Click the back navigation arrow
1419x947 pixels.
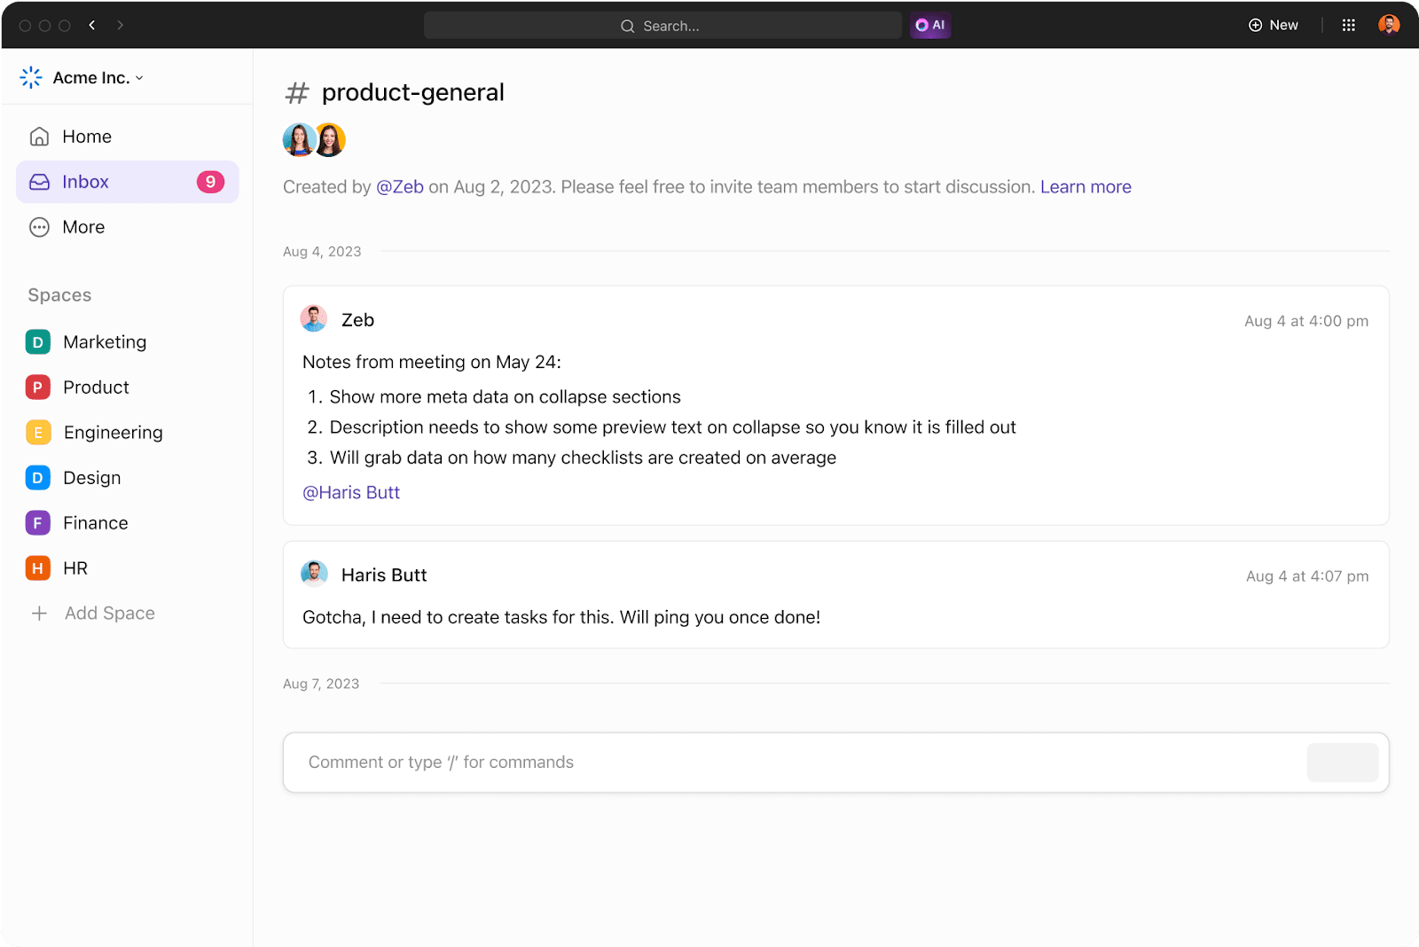coord(92,25)
